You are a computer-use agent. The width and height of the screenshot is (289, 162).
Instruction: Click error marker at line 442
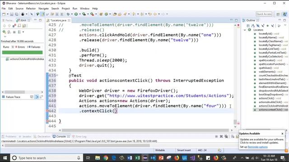47,111
